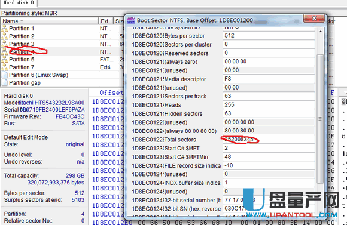
Task: Edit the (always zero) value 00 00 00
Action: tap(269, 61)
